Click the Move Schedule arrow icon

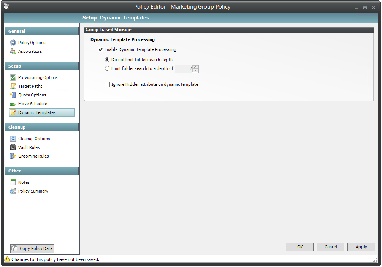click(13, 104)
